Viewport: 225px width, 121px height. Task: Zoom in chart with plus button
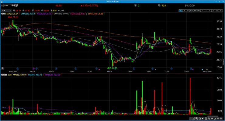point(221,119)
